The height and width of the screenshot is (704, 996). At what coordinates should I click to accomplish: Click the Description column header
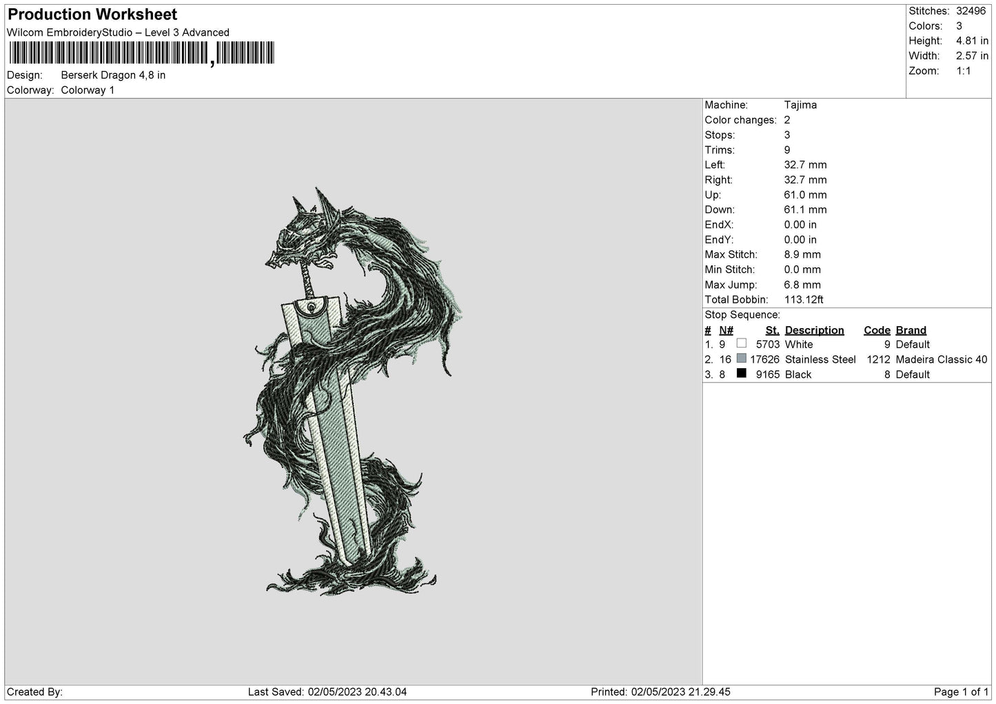(814, 330)
